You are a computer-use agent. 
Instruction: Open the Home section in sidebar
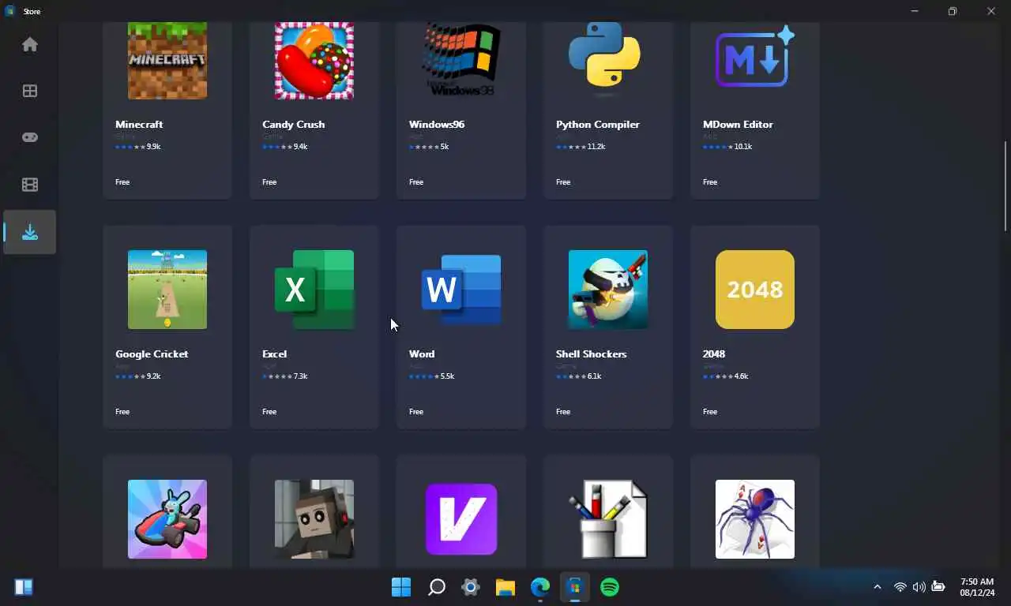(x=30, y=44)
